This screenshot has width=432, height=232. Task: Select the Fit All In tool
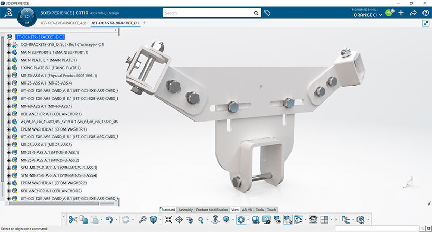(168, 219)
